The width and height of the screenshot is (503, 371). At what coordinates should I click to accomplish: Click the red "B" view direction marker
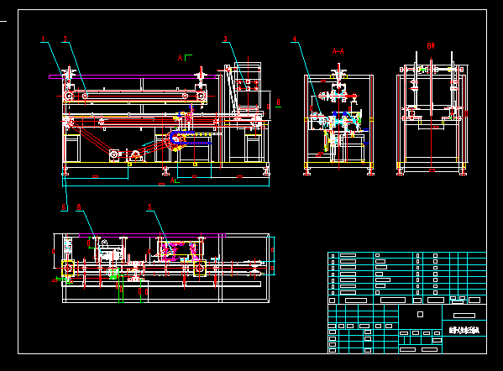coord(278,102)
